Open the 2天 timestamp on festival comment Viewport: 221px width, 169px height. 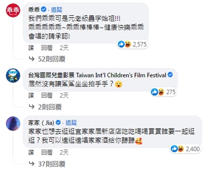tap(64, 95)
